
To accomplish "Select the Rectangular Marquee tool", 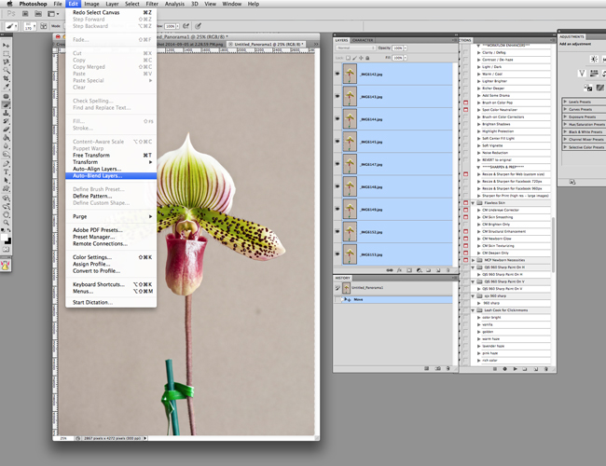I will (x=7, y=54).
